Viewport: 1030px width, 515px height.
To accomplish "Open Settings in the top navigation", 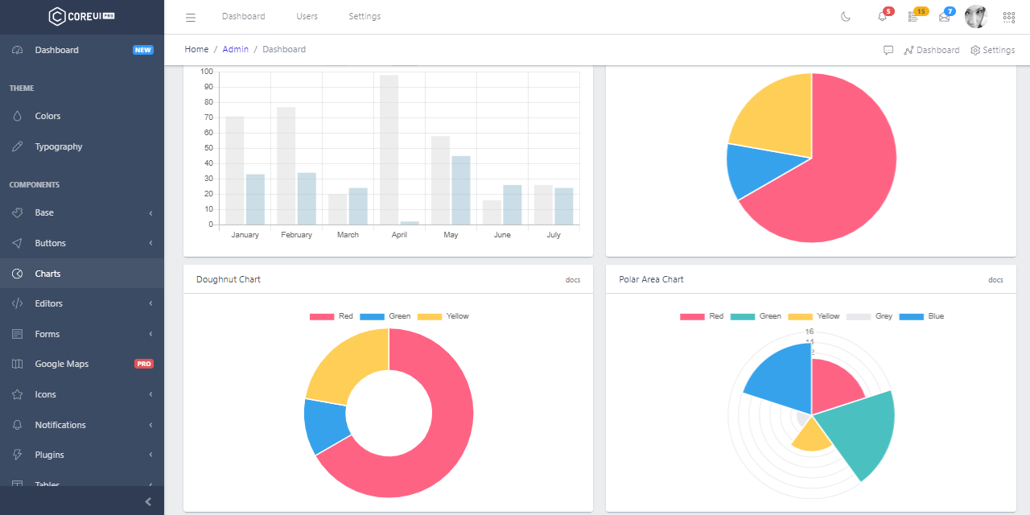I will pyautogui.click(x=365, y=17).
